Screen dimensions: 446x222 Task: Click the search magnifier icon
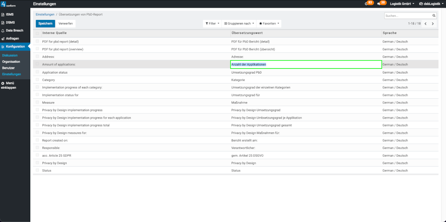coord(434,16)
